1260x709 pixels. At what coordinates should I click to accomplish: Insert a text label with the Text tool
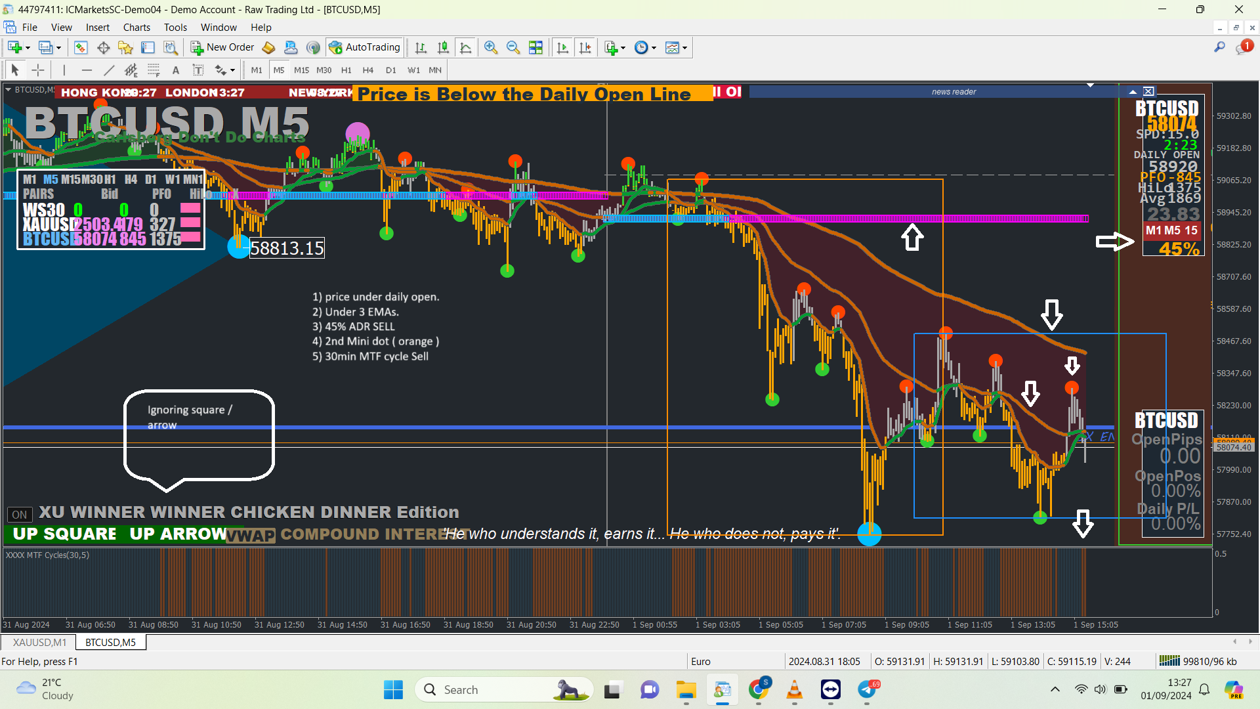[175, 70]
